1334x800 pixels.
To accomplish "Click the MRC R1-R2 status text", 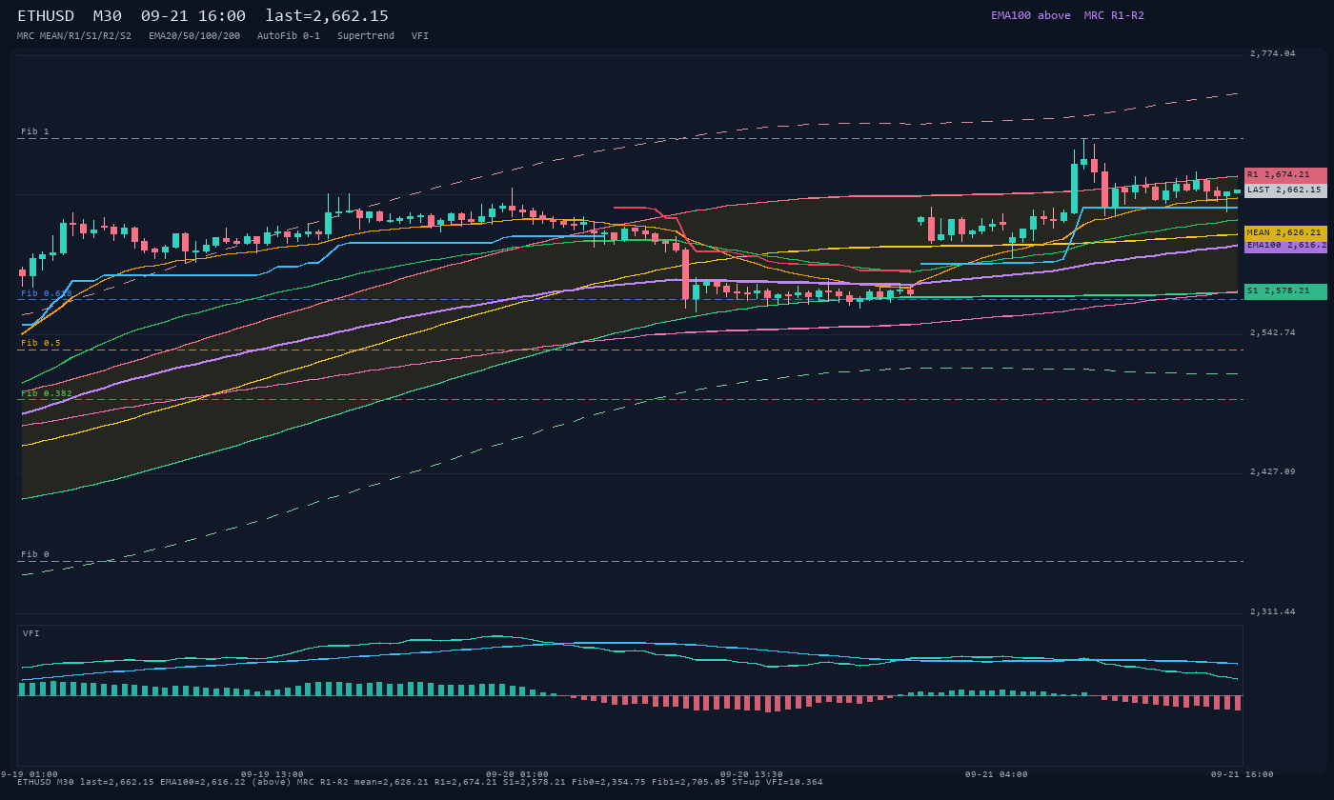I will click(x=1114, y=15).
